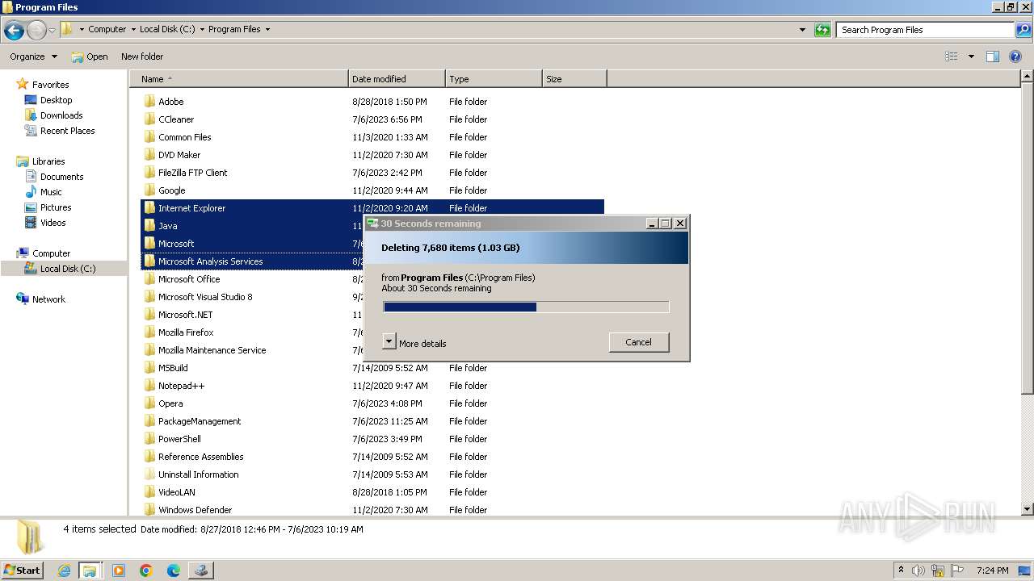Open Google Chrome from the taskbar
Viewport: 1034px width, 581px height.
coord(146,571)
